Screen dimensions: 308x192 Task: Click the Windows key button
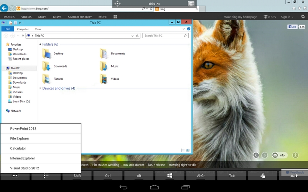coord(170,176)
